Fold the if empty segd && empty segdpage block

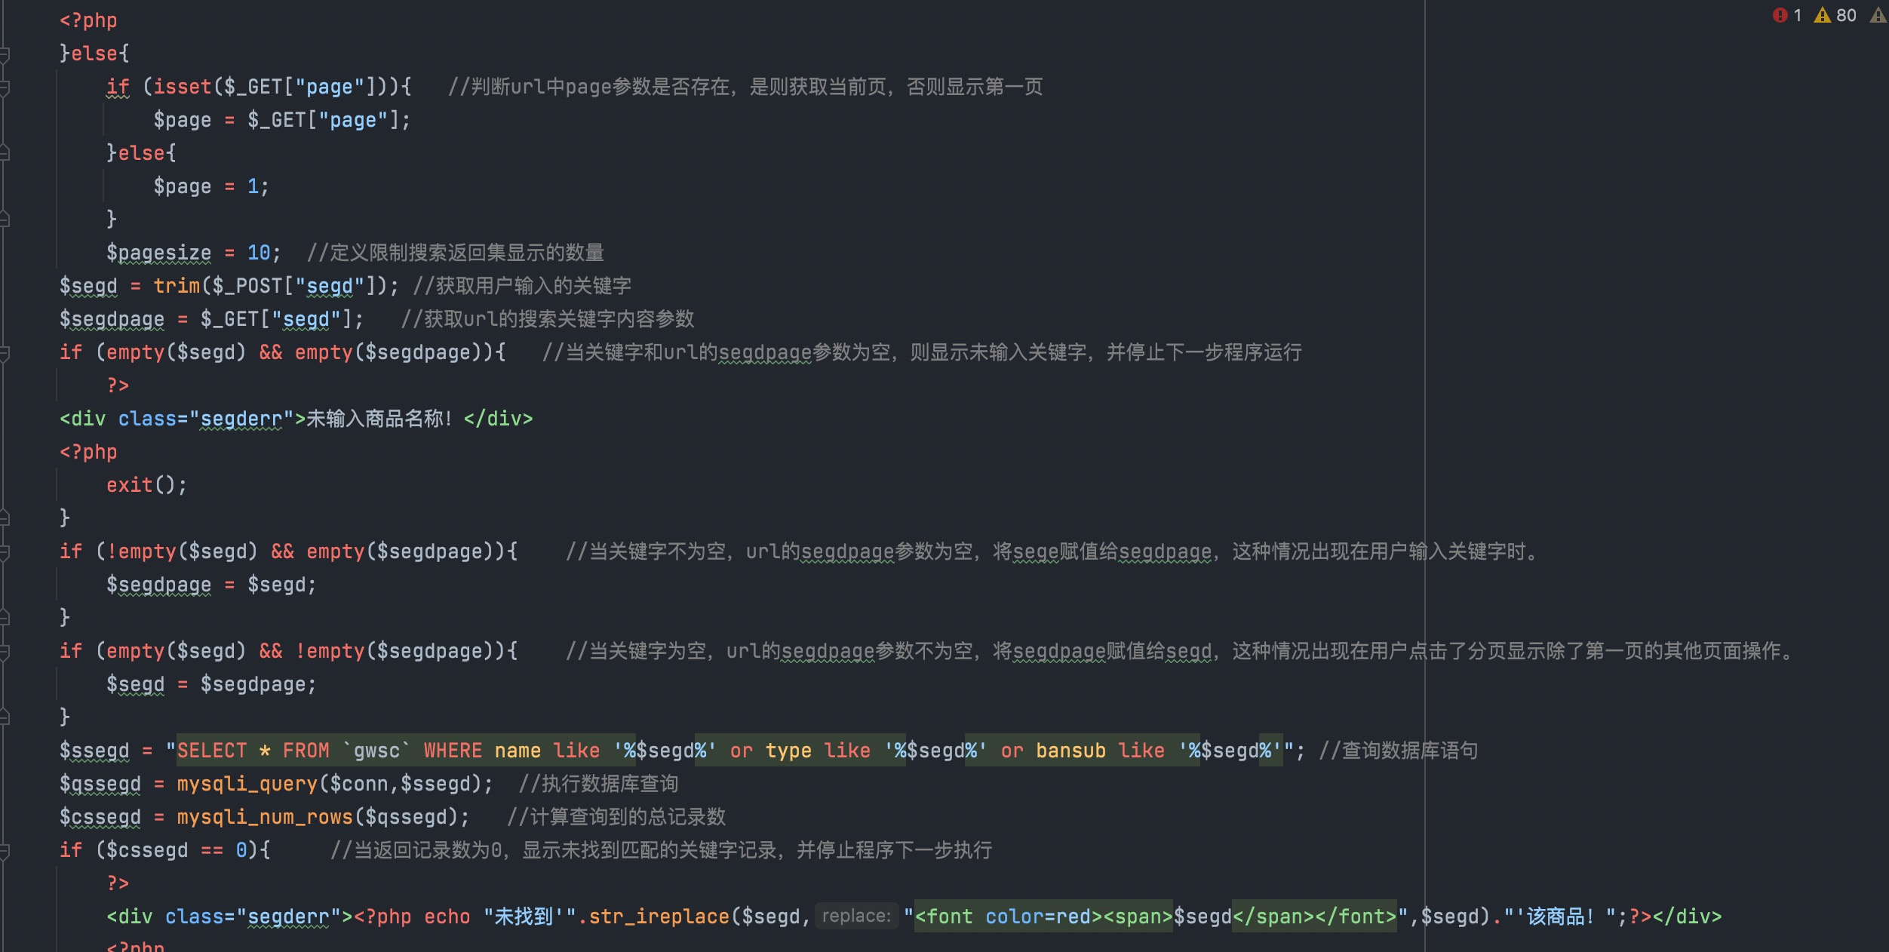click(x=5, y=353)
